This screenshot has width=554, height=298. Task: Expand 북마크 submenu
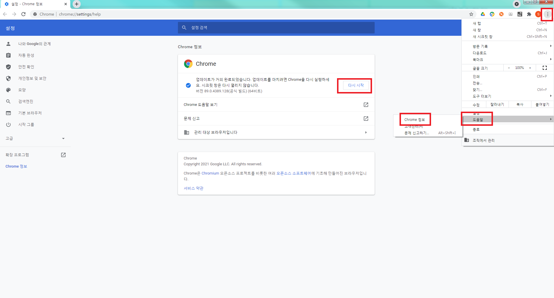[x=508, y=60]
